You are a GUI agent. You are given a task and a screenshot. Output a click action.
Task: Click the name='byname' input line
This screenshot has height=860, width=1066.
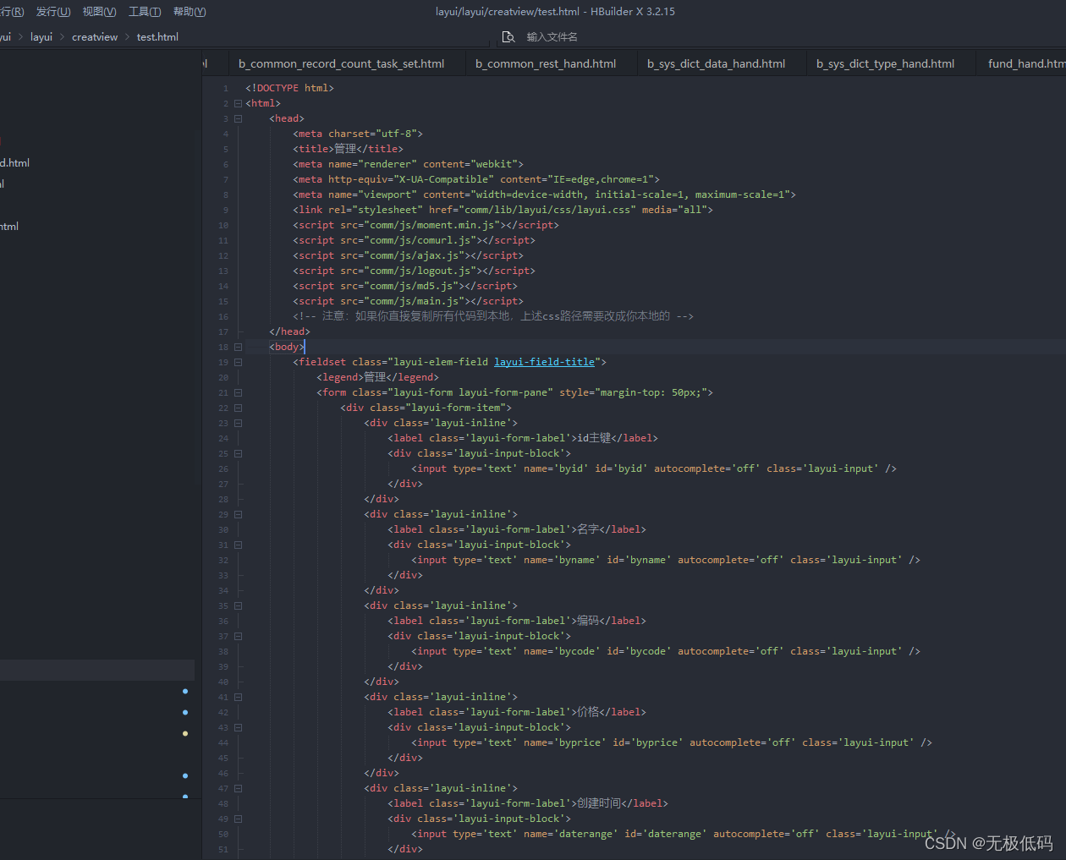pos(666,560)
